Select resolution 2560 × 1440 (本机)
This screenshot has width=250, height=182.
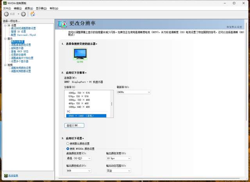click(x=86, y=116)
